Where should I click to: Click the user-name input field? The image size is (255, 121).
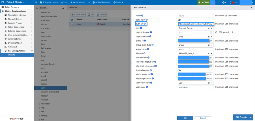[x=196, y=87]
